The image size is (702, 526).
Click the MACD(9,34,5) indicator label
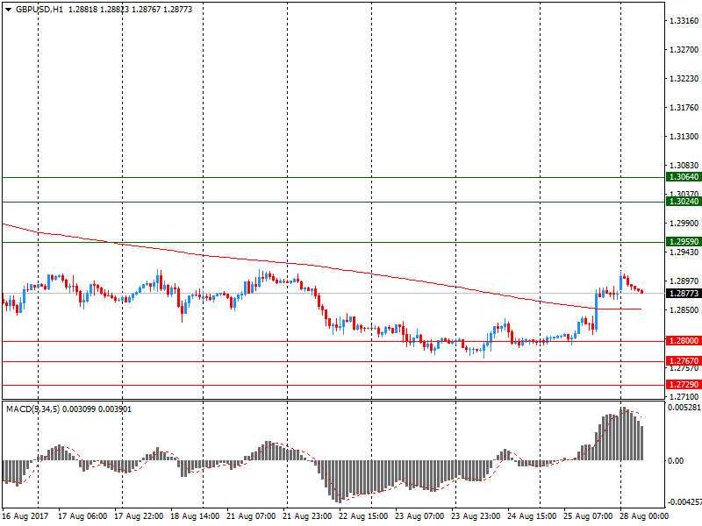pyautogui.click(x=32, y=409)
